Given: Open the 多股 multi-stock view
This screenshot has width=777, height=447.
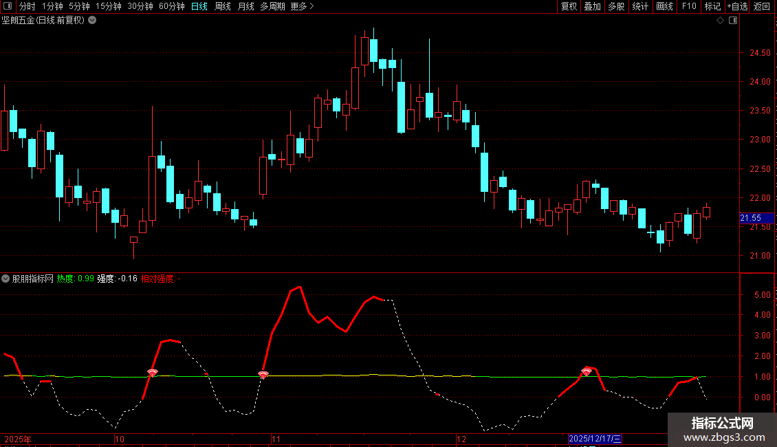Looking at the screenshot, I should point(617,6).
